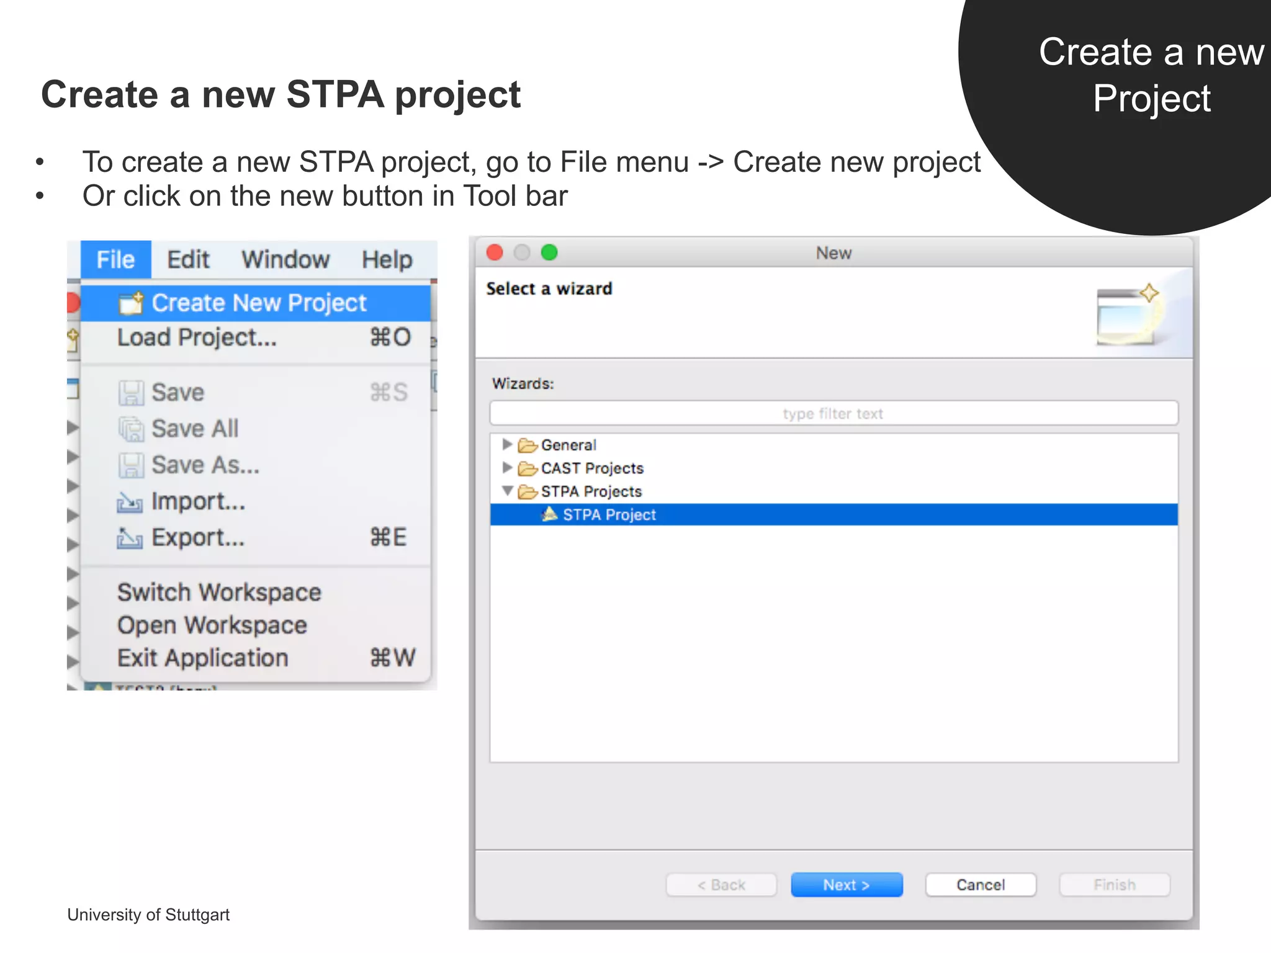Click the Create New Project icon
Image resolution: width=1271 pixels, height=953 pixels.
coord(131,303)
